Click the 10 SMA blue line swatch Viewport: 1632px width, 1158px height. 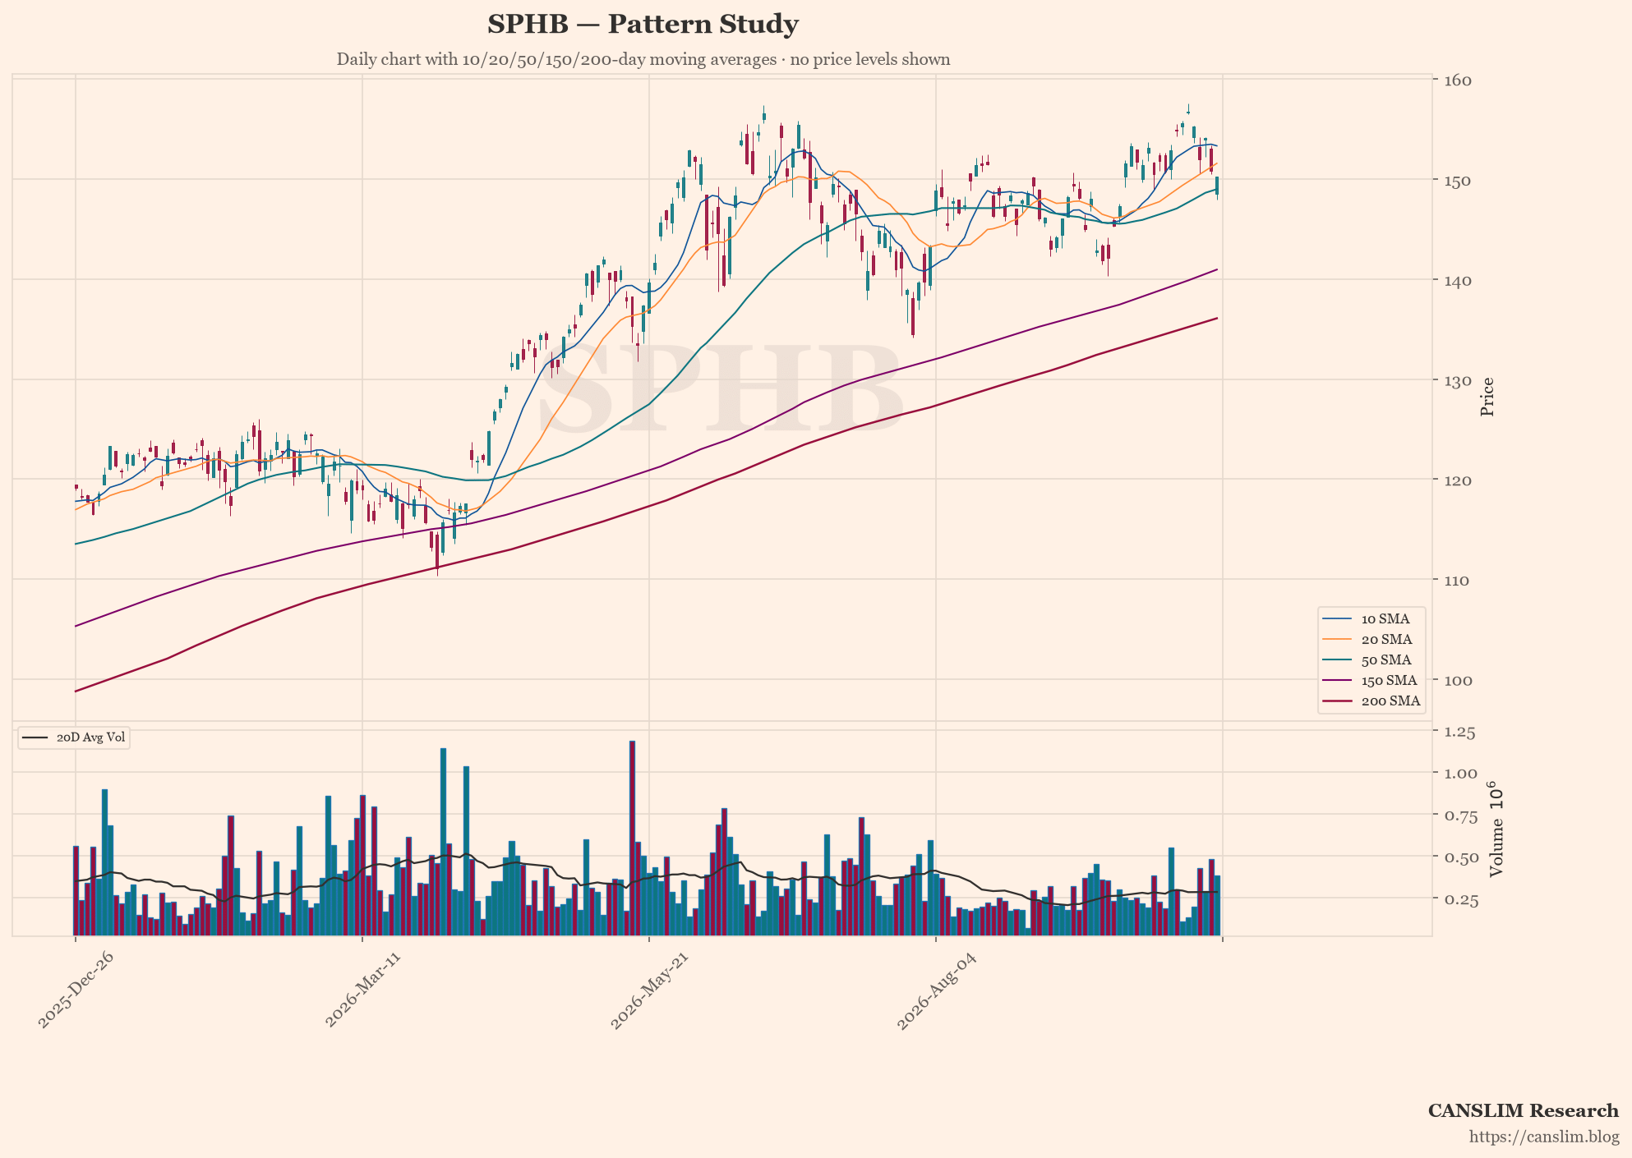pyautogui.click(x=1338, y=619)
